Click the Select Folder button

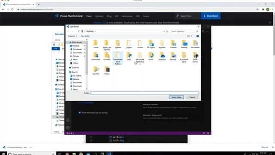tap(176, 97)
